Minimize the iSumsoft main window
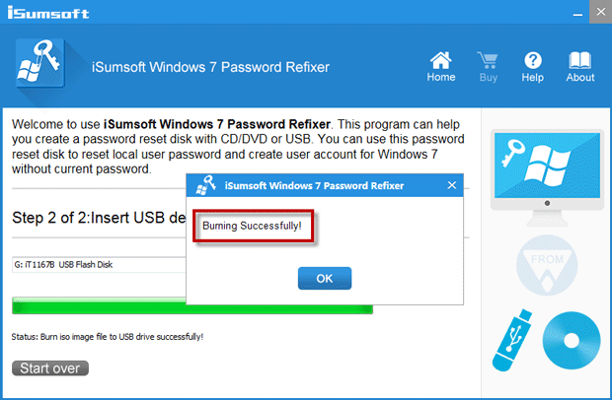612x400 pixels. pyautogui.click(x=577, y=13)
